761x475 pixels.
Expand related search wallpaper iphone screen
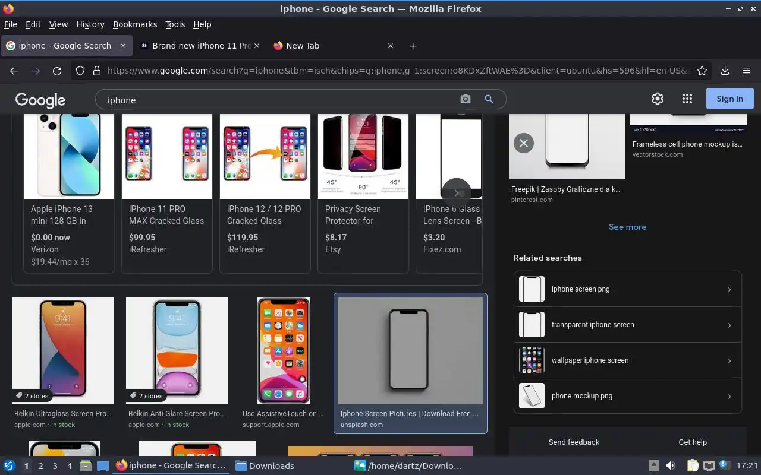627,360
